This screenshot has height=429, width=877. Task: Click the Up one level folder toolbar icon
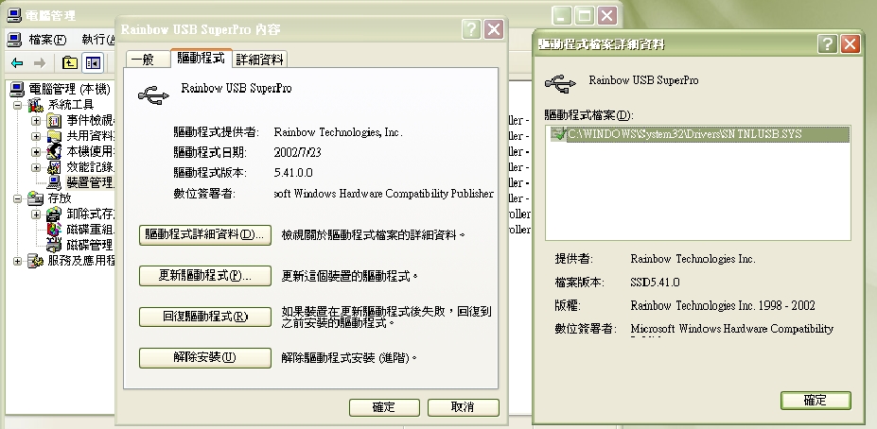point(69,63)
